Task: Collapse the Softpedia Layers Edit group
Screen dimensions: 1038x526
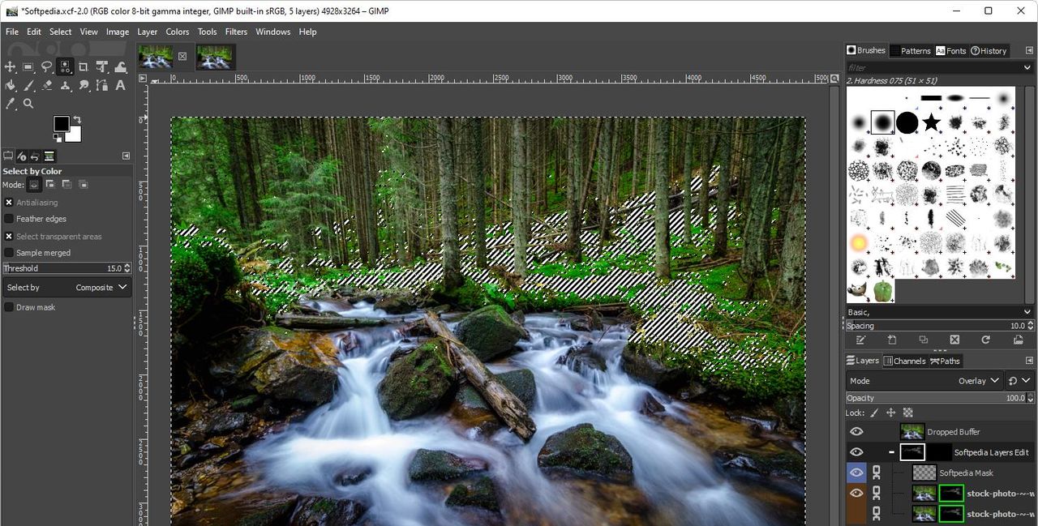Action: pos(891,452)
